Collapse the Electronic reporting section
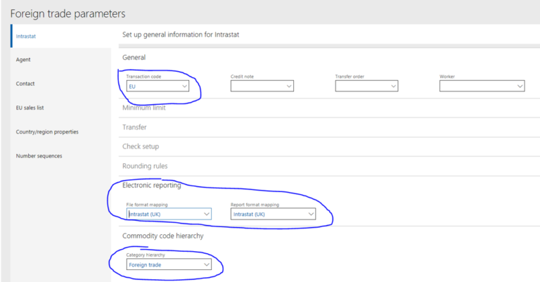The height and width of the screenshot is (282, 540). pos(152,186)
